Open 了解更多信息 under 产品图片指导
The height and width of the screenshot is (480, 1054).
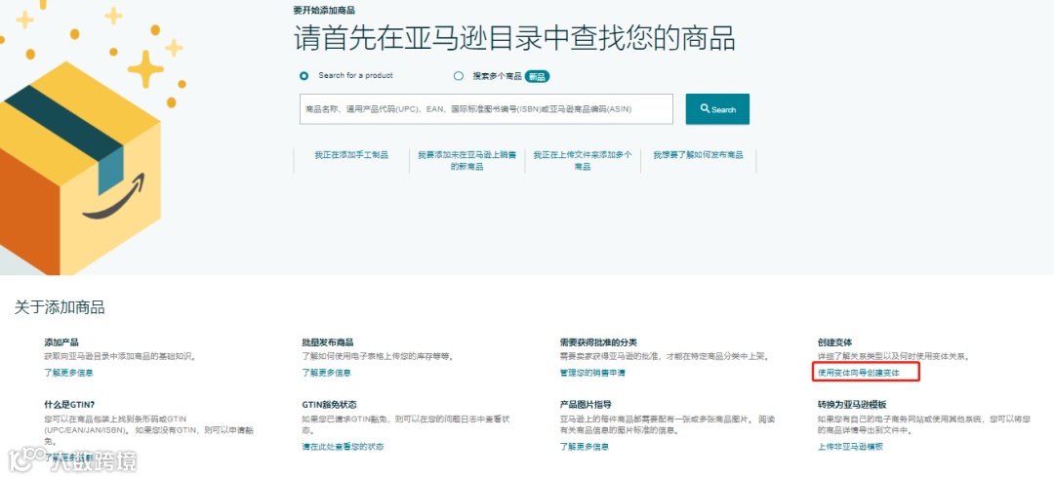585,447
